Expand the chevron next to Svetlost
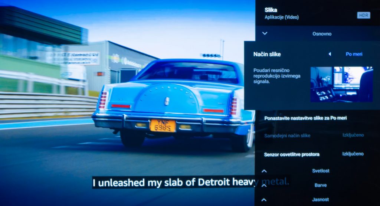 pos(264,171)
